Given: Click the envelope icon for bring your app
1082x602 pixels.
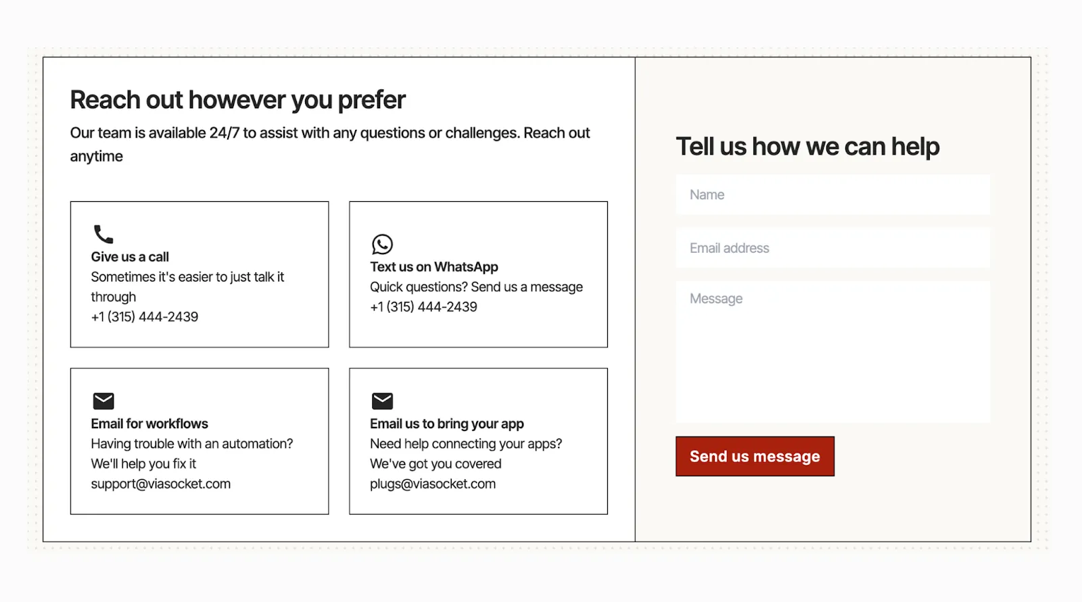Looking at the screenshot, I should pyautogui.click(x=382, y=401).
